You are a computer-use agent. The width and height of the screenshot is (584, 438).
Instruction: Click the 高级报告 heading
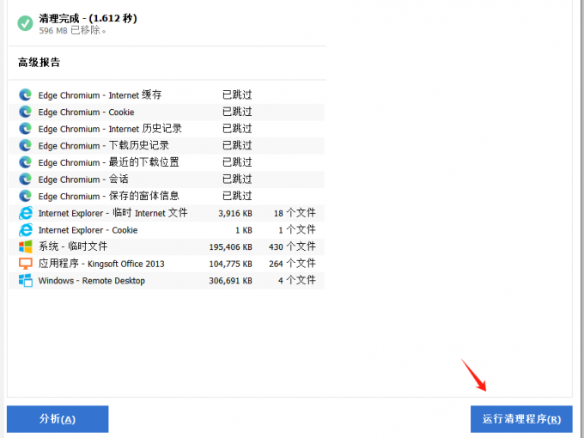(40, 62)
